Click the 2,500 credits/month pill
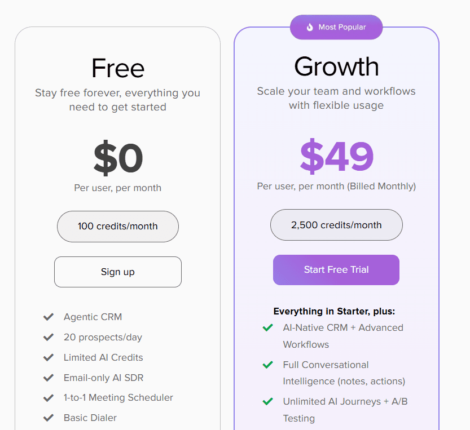This screenshot has width=470, height=430. (x=336, y=225)
